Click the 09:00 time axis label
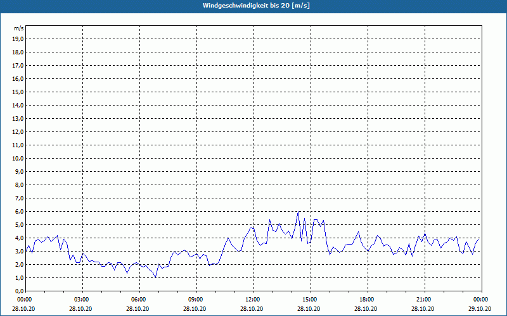Image resolution: width=507 pixels, height=316 pixels. click(196, 300)
